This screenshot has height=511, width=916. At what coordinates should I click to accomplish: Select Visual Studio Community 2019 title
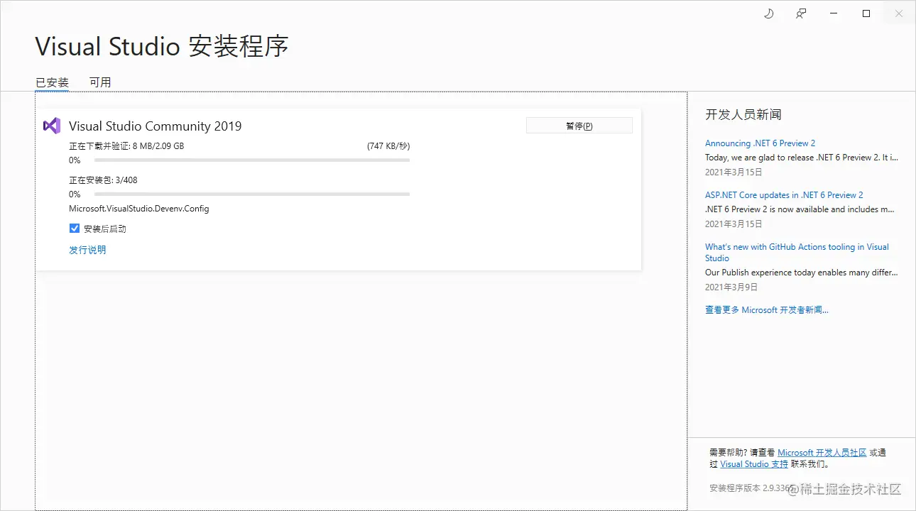point(155,126)
